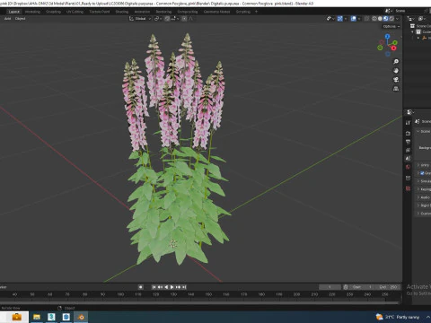Open the viewport Options dropdown
The width and height of the screenshot is (431, 323).
pos(391,26)
